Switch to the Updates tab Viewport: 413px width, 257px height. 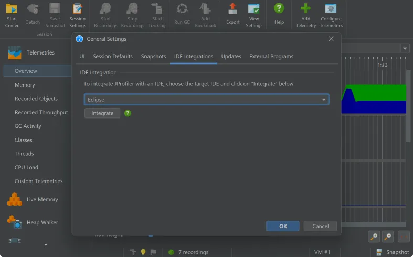click(x=231, y=56)
